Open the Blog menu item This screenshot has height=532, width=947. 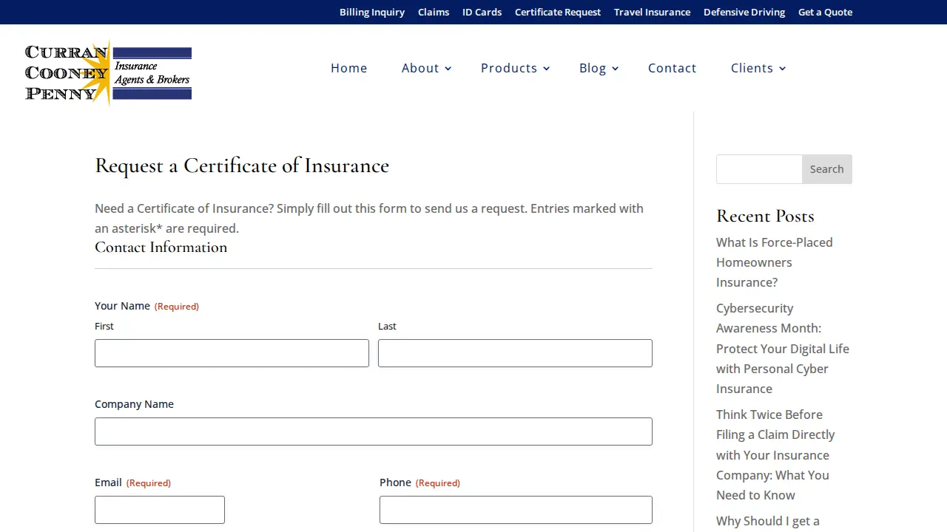click(x=593, y=68)
